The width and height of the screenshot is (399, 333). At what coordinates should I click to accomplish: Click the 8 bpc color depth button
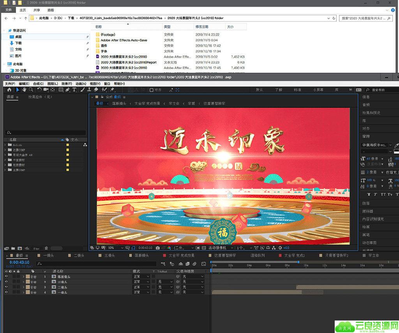point(36,248)
